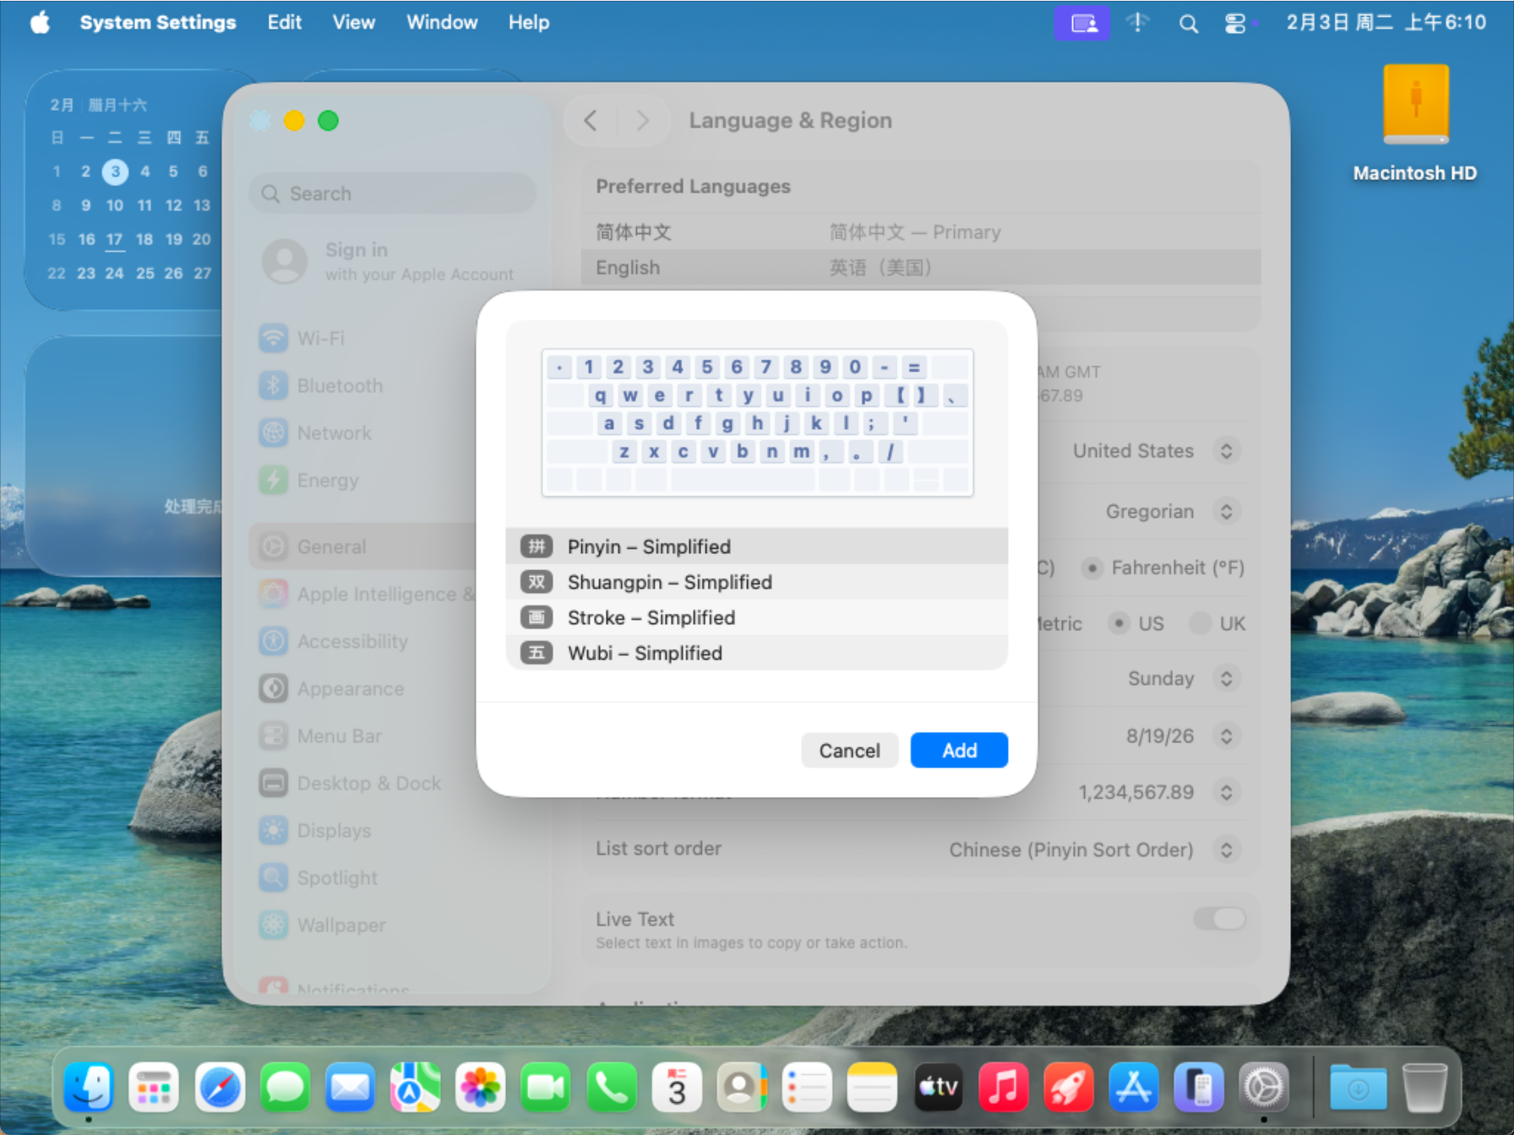The width and height of the screenshot is (1514, 1135).
Task: Select UK measurement system option
Action: click(1201, 623)
